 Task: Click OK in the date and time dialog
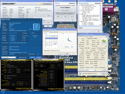[x=61, y=54]
